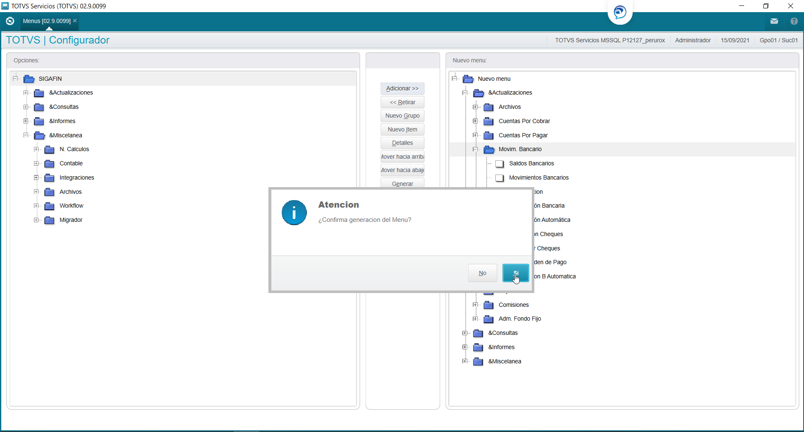This screenshot has width=804, height=432.
Task: Select Archivos folder icon in Nuevo menu
Action: (489, 107)
